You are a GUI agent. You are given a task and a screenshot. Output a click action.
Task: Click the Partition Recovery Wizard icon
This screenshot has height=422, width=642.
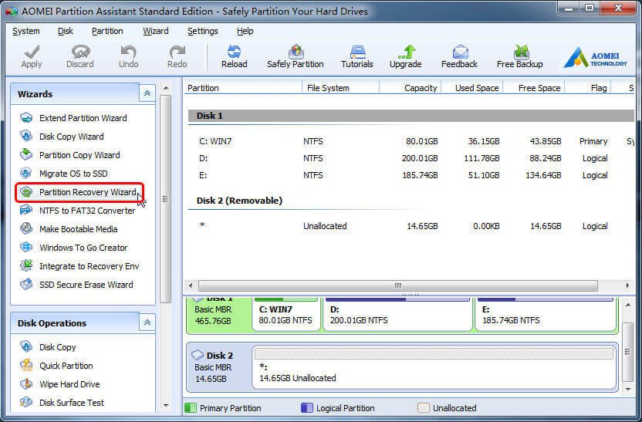pos(26,192)
